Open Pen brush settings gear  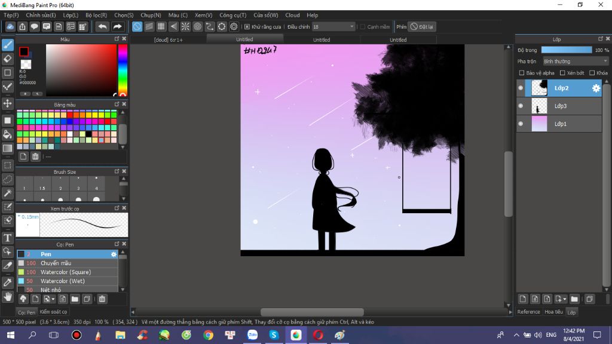[x=114, y=254]
